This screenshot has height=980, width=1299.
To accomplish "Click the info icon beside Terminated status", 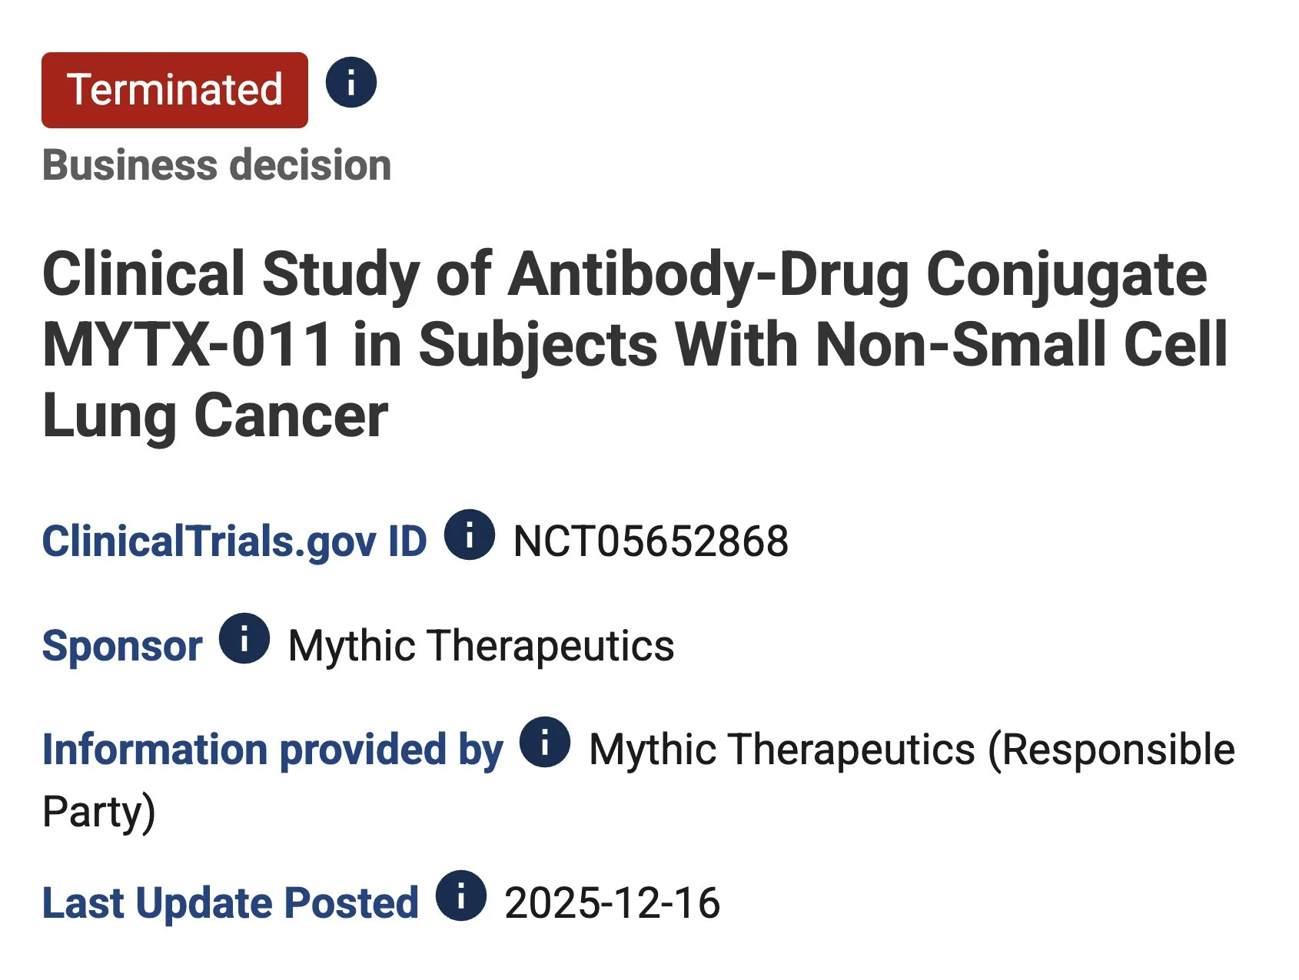I will [x=351, y=82].
